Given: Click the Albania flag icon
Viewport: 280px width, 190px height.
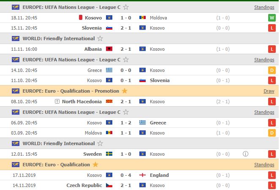Looking at the screenshot, I should pyautogui.click(x=109, y=49).
